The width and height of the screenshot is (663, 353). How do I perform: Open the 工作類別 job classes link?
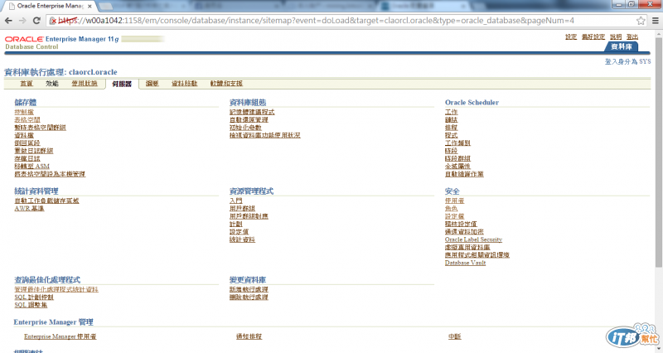coord(457,143)
